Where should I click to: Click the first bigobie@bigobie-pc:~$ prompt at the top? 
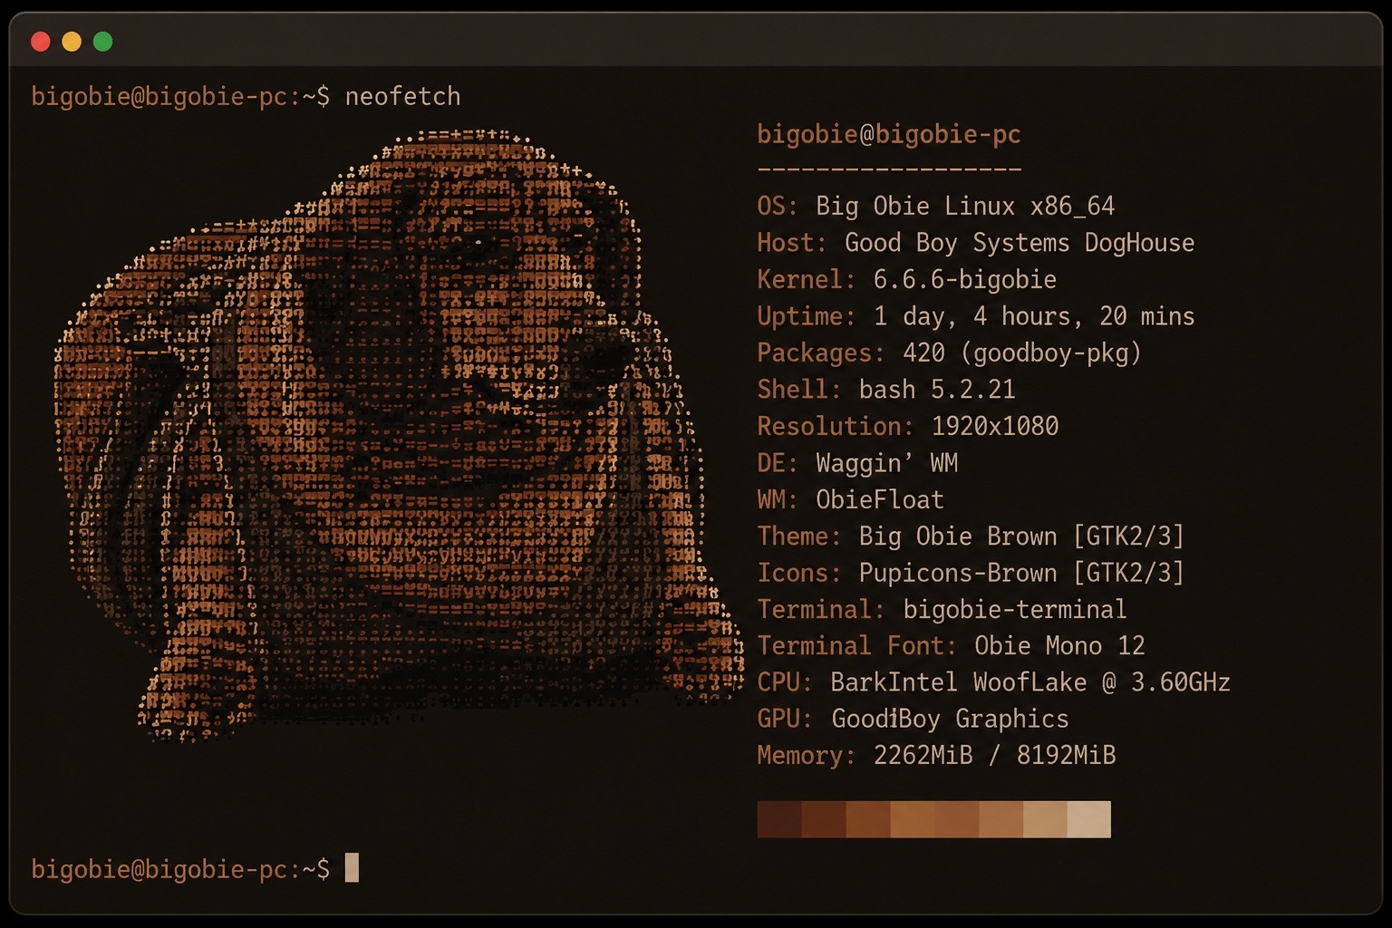click(180, 96)
